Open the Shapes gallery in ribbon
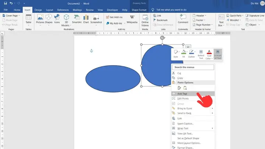Viewport: 265px width, 149px height. click(x=49, y=20)
